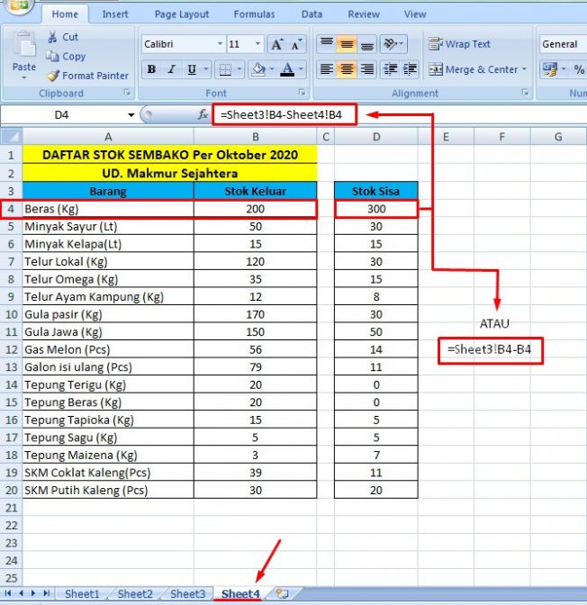The height and width of the screenshot is (605, 587).
Task: Click the Paste clipboard icon
Action: (23, 44)
